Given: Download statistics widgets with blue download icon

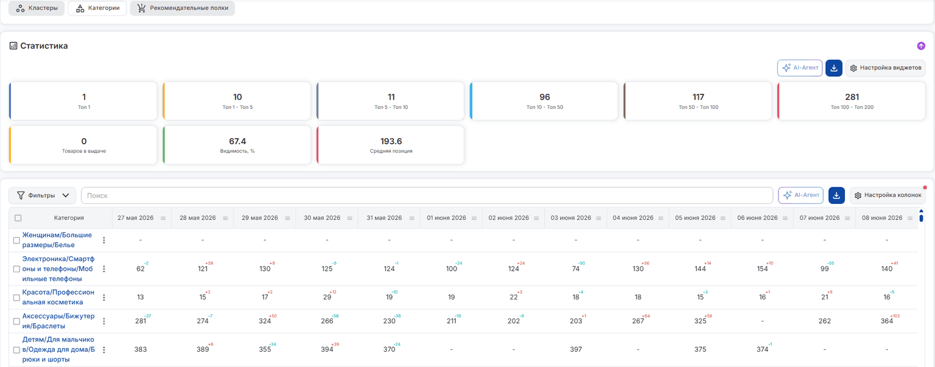Looking at the screenshot, I should pyautogui.click(x=834, y=68).
